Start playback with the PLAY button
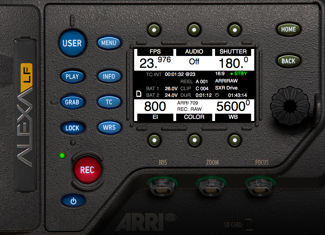The height and width of the screenshot is (235, 325). pyautogui.click(x=72, y=76)
